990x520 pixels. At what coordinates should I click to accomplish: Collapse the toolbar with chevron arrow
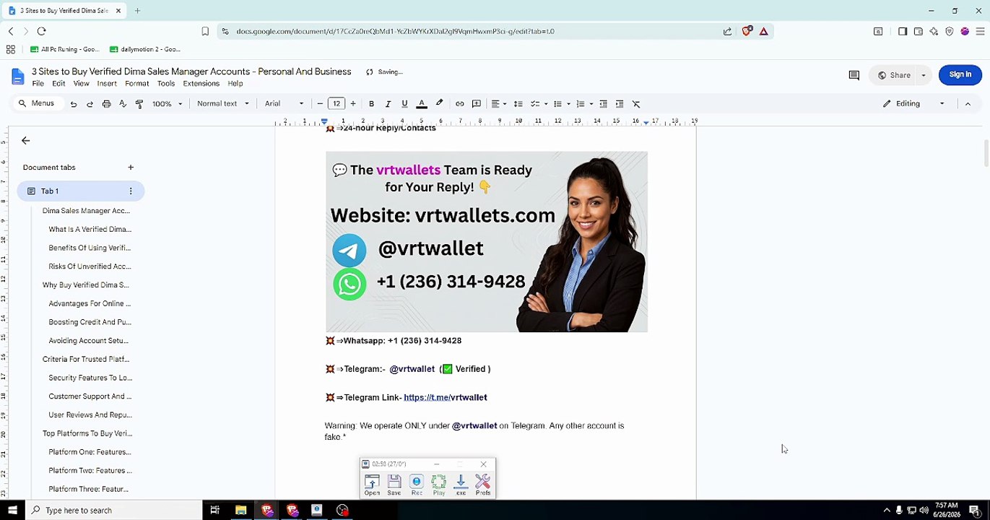[x=968, y=104]
